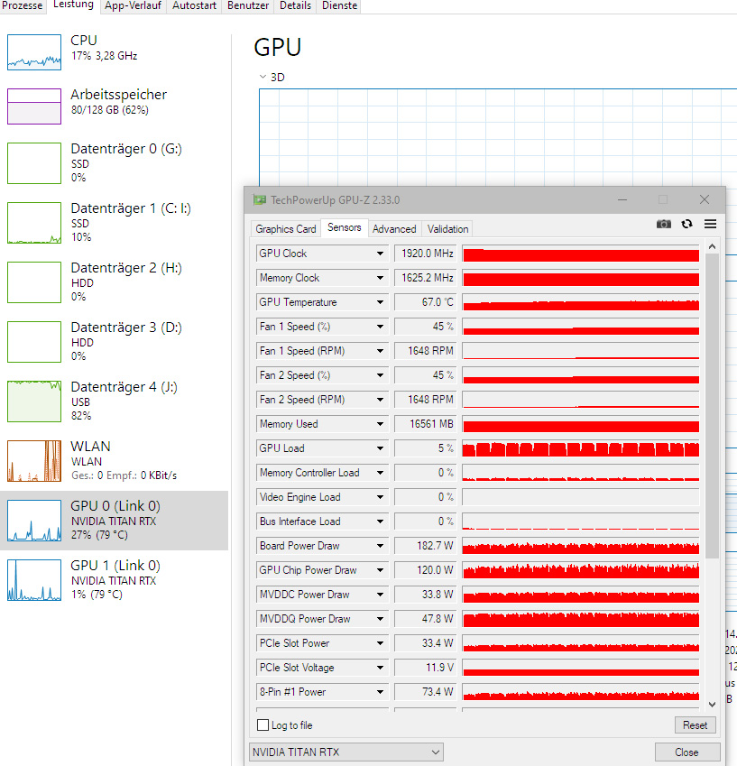
Task: Open the Board Power Draw dropdown
Action: [x=380, y=546]
